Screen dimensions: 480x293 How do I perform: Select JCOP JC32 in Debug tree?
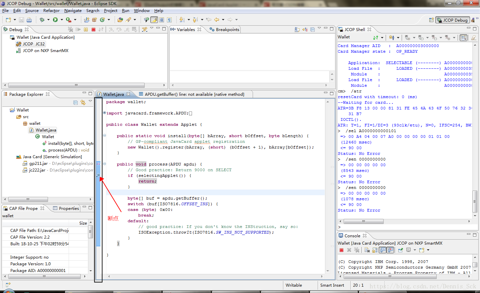(30, 44)
